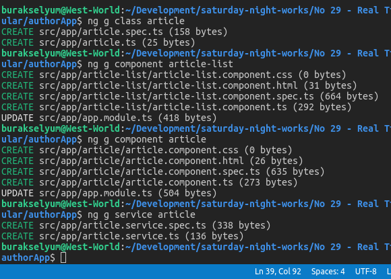The height and width of the screenshot is (279, 391).
Task: Open article-list.component.ts (292 bytes) path
Action: coord(163,107)
